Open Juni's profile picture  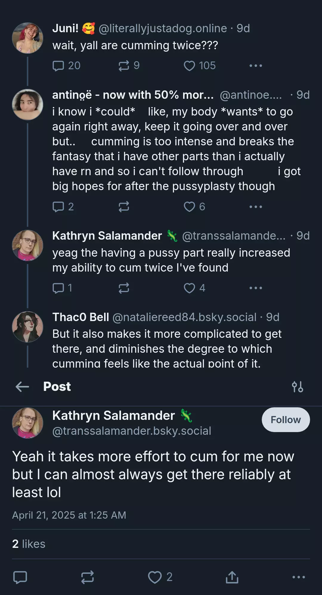(27, 38)
